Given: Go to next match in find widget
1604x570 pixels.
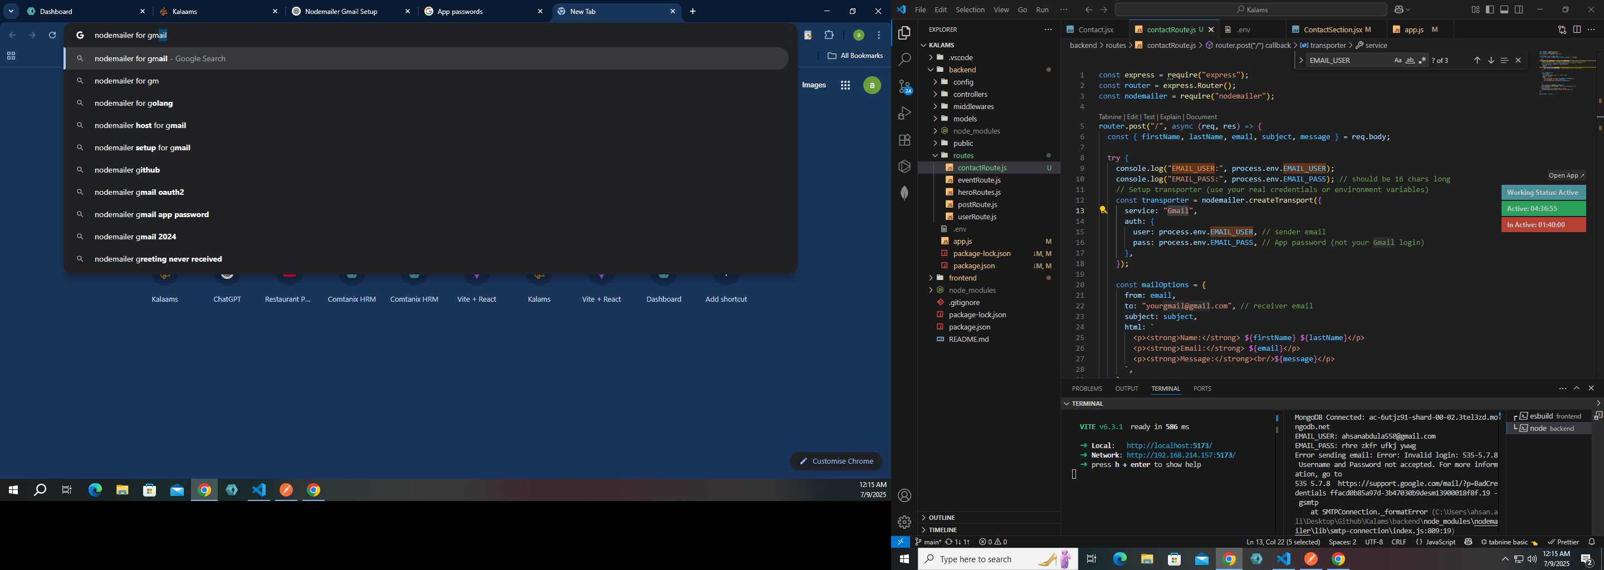Looking at the screenshot, I should coord(1491,60).
